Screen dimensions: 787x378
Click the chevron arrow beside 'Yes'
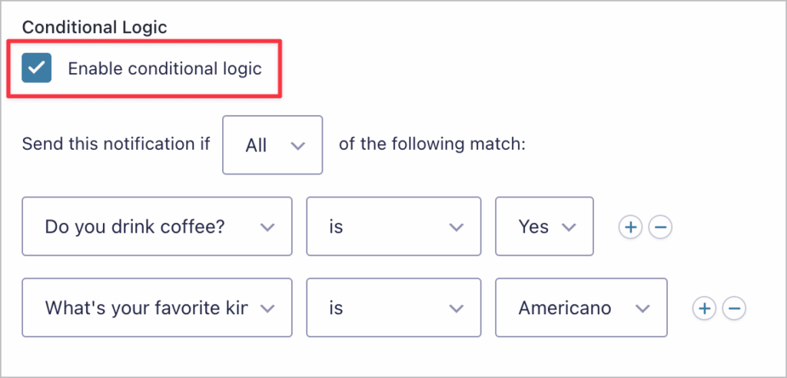click(569, 227)
